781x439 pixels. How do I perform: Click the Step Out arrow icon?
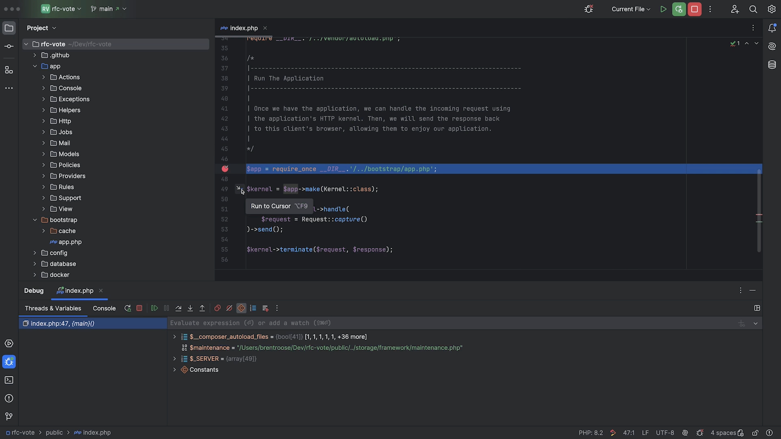202,309
